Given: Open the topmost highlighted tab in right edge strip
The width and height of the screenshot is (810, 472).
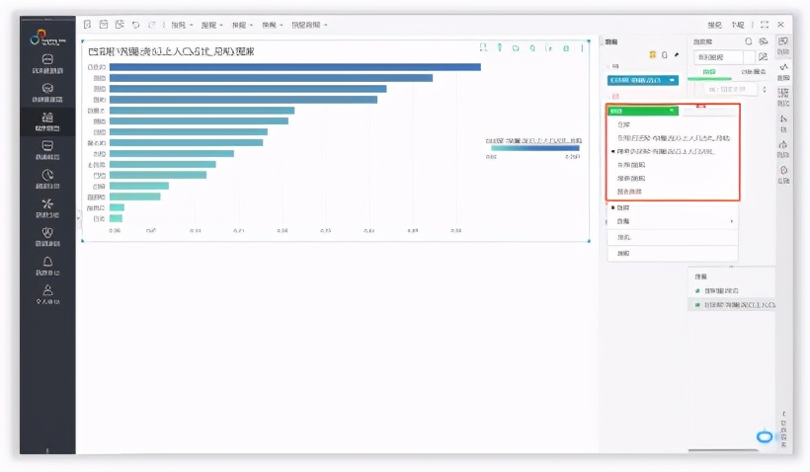Looking at the screenshot, I should pyautogui.click(x=783, y=45).
